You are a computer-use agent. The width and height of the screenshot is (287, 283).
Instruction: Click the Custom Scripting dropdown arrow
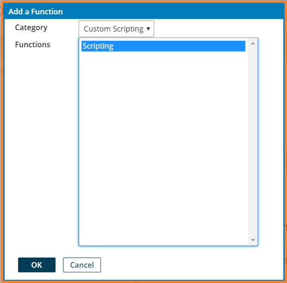tap(148, 29)
